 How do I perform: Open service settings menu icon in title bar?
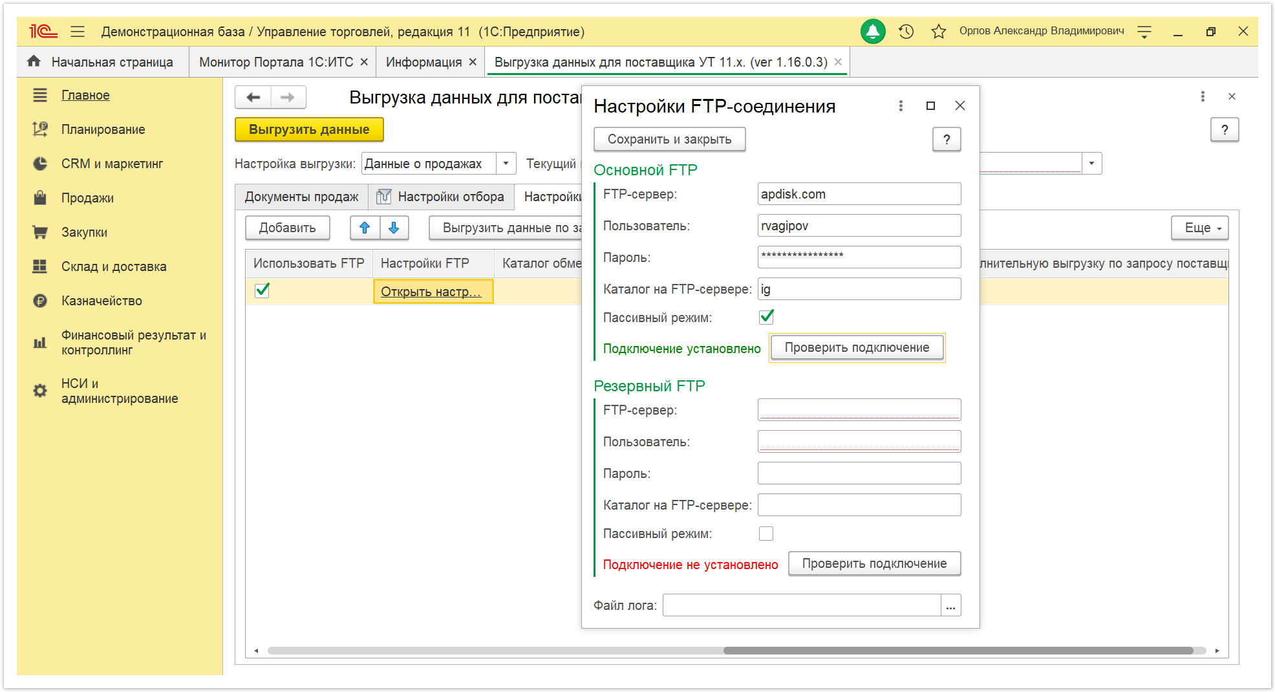point(1144,31)
